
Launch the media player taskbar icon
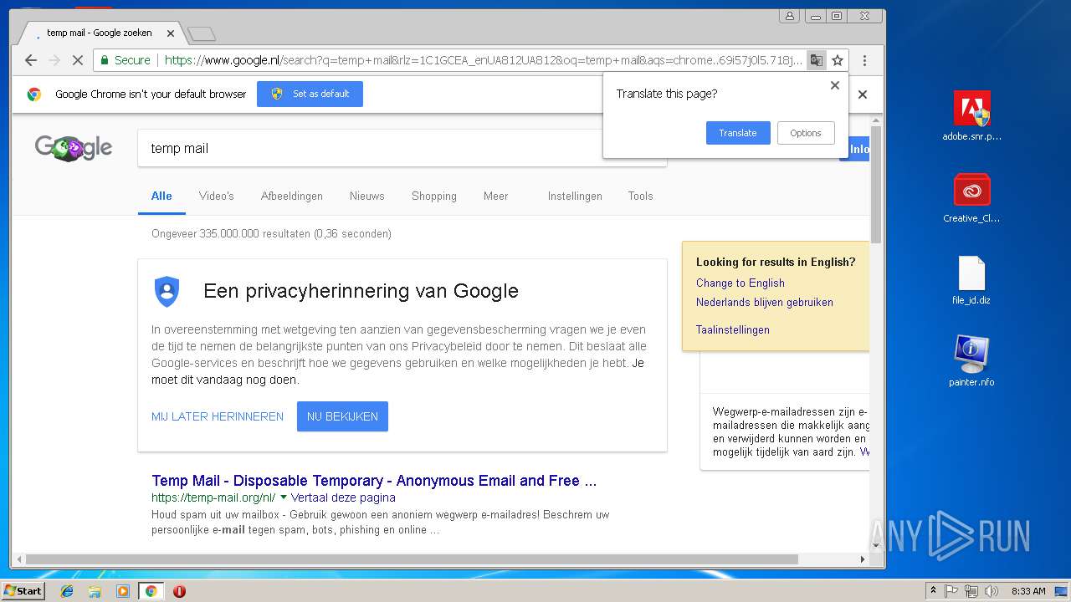coord(122,591)
